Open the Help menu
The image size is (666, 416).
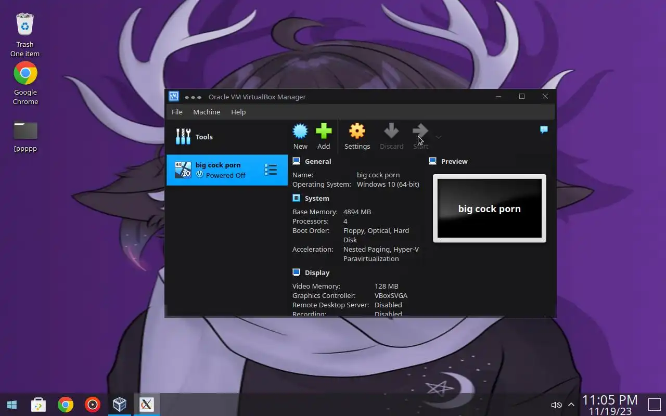(238, 112)
